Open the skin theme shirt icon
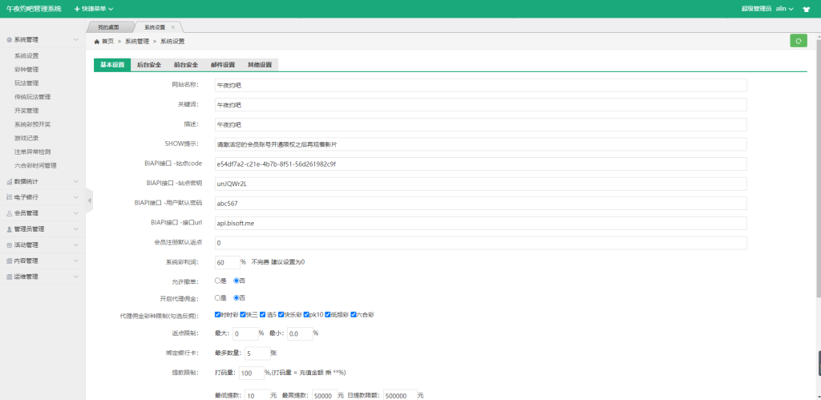This screenshot has width=821, height=400. point(806,9)
